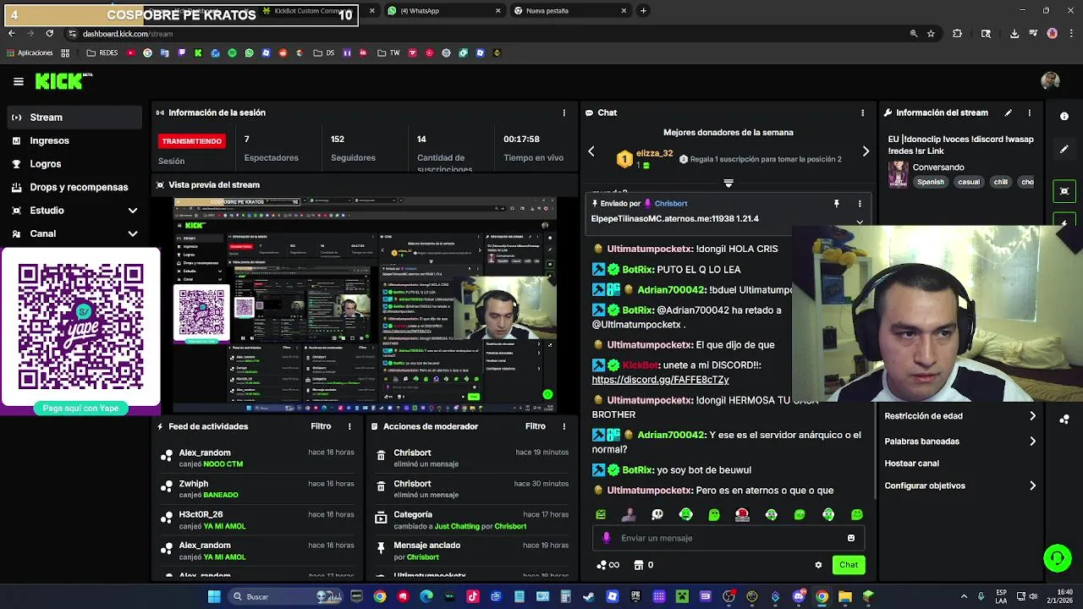Click the info icon on the right rail
The width and height of the screenshot is (1083, 609).
click(x=1064, y=117)
